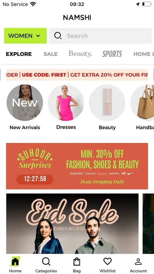Open the Account profile icon
154x274 pixels.
(138, 262)
